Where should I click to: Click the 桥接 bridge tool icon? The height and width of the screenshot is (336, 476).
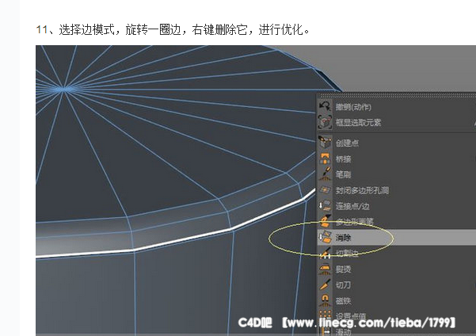click(325, 158)
